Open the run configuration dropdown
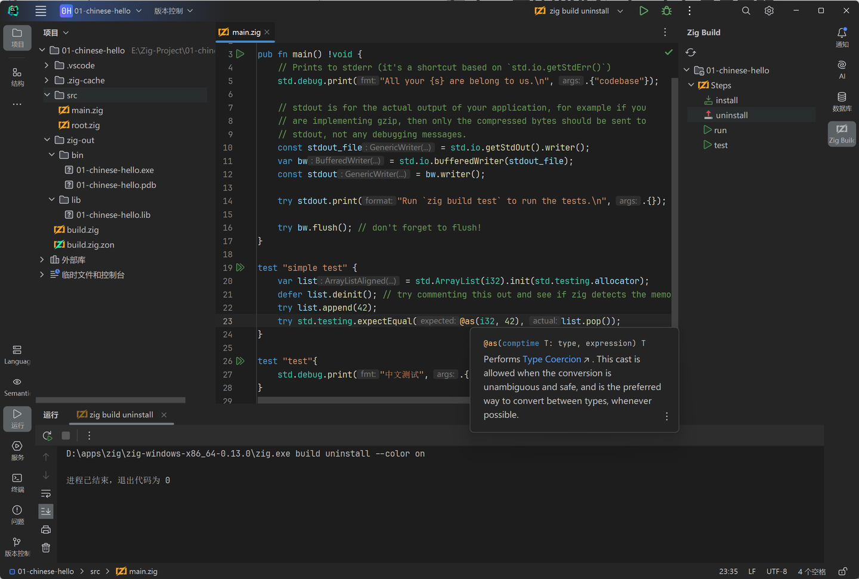This screenshot has width=859, height=579. coord(579,11)
